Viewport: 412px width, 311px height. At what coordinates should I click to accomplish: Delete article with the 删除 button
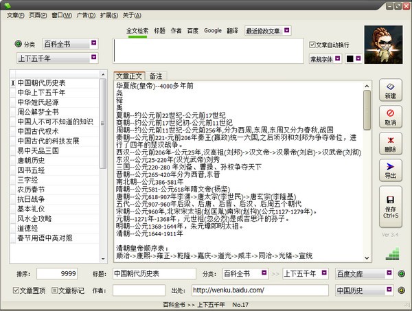coord(390,143)
